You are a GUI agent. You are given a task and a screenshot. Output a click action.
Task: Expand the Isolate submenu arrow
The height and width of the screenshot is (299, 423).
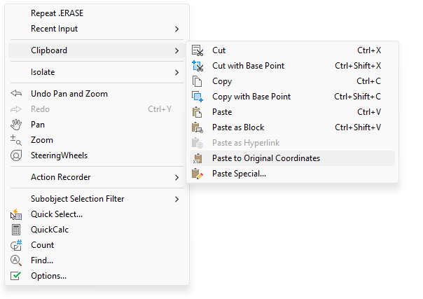click(x=176, y=72)
